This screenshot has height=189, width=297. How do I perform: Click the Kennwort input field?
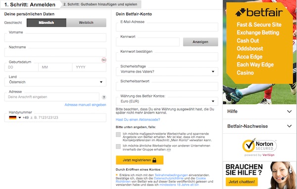point(148,42)
